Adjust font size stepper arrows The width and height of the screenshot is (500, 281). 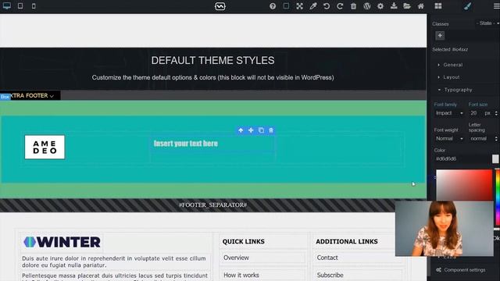coord(496,113)
